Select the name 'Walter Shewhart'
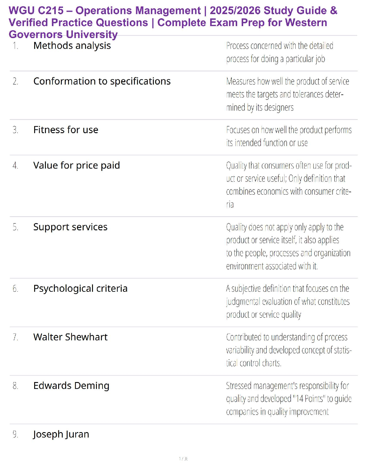Screen dimensions: 367x475 tap(70, 337)
